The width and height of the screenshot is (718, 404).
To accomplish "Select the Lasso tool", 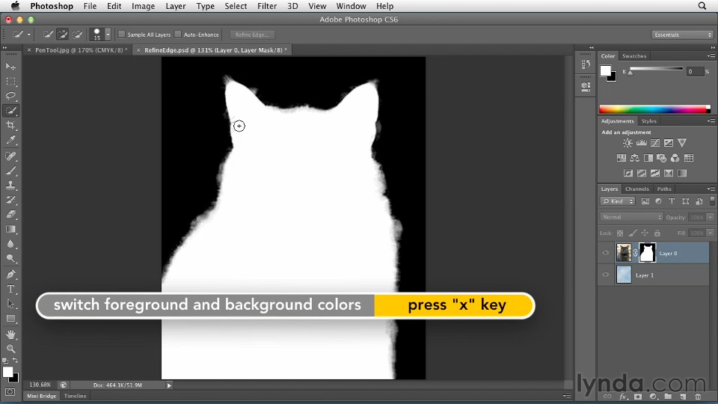I will 11,96.
